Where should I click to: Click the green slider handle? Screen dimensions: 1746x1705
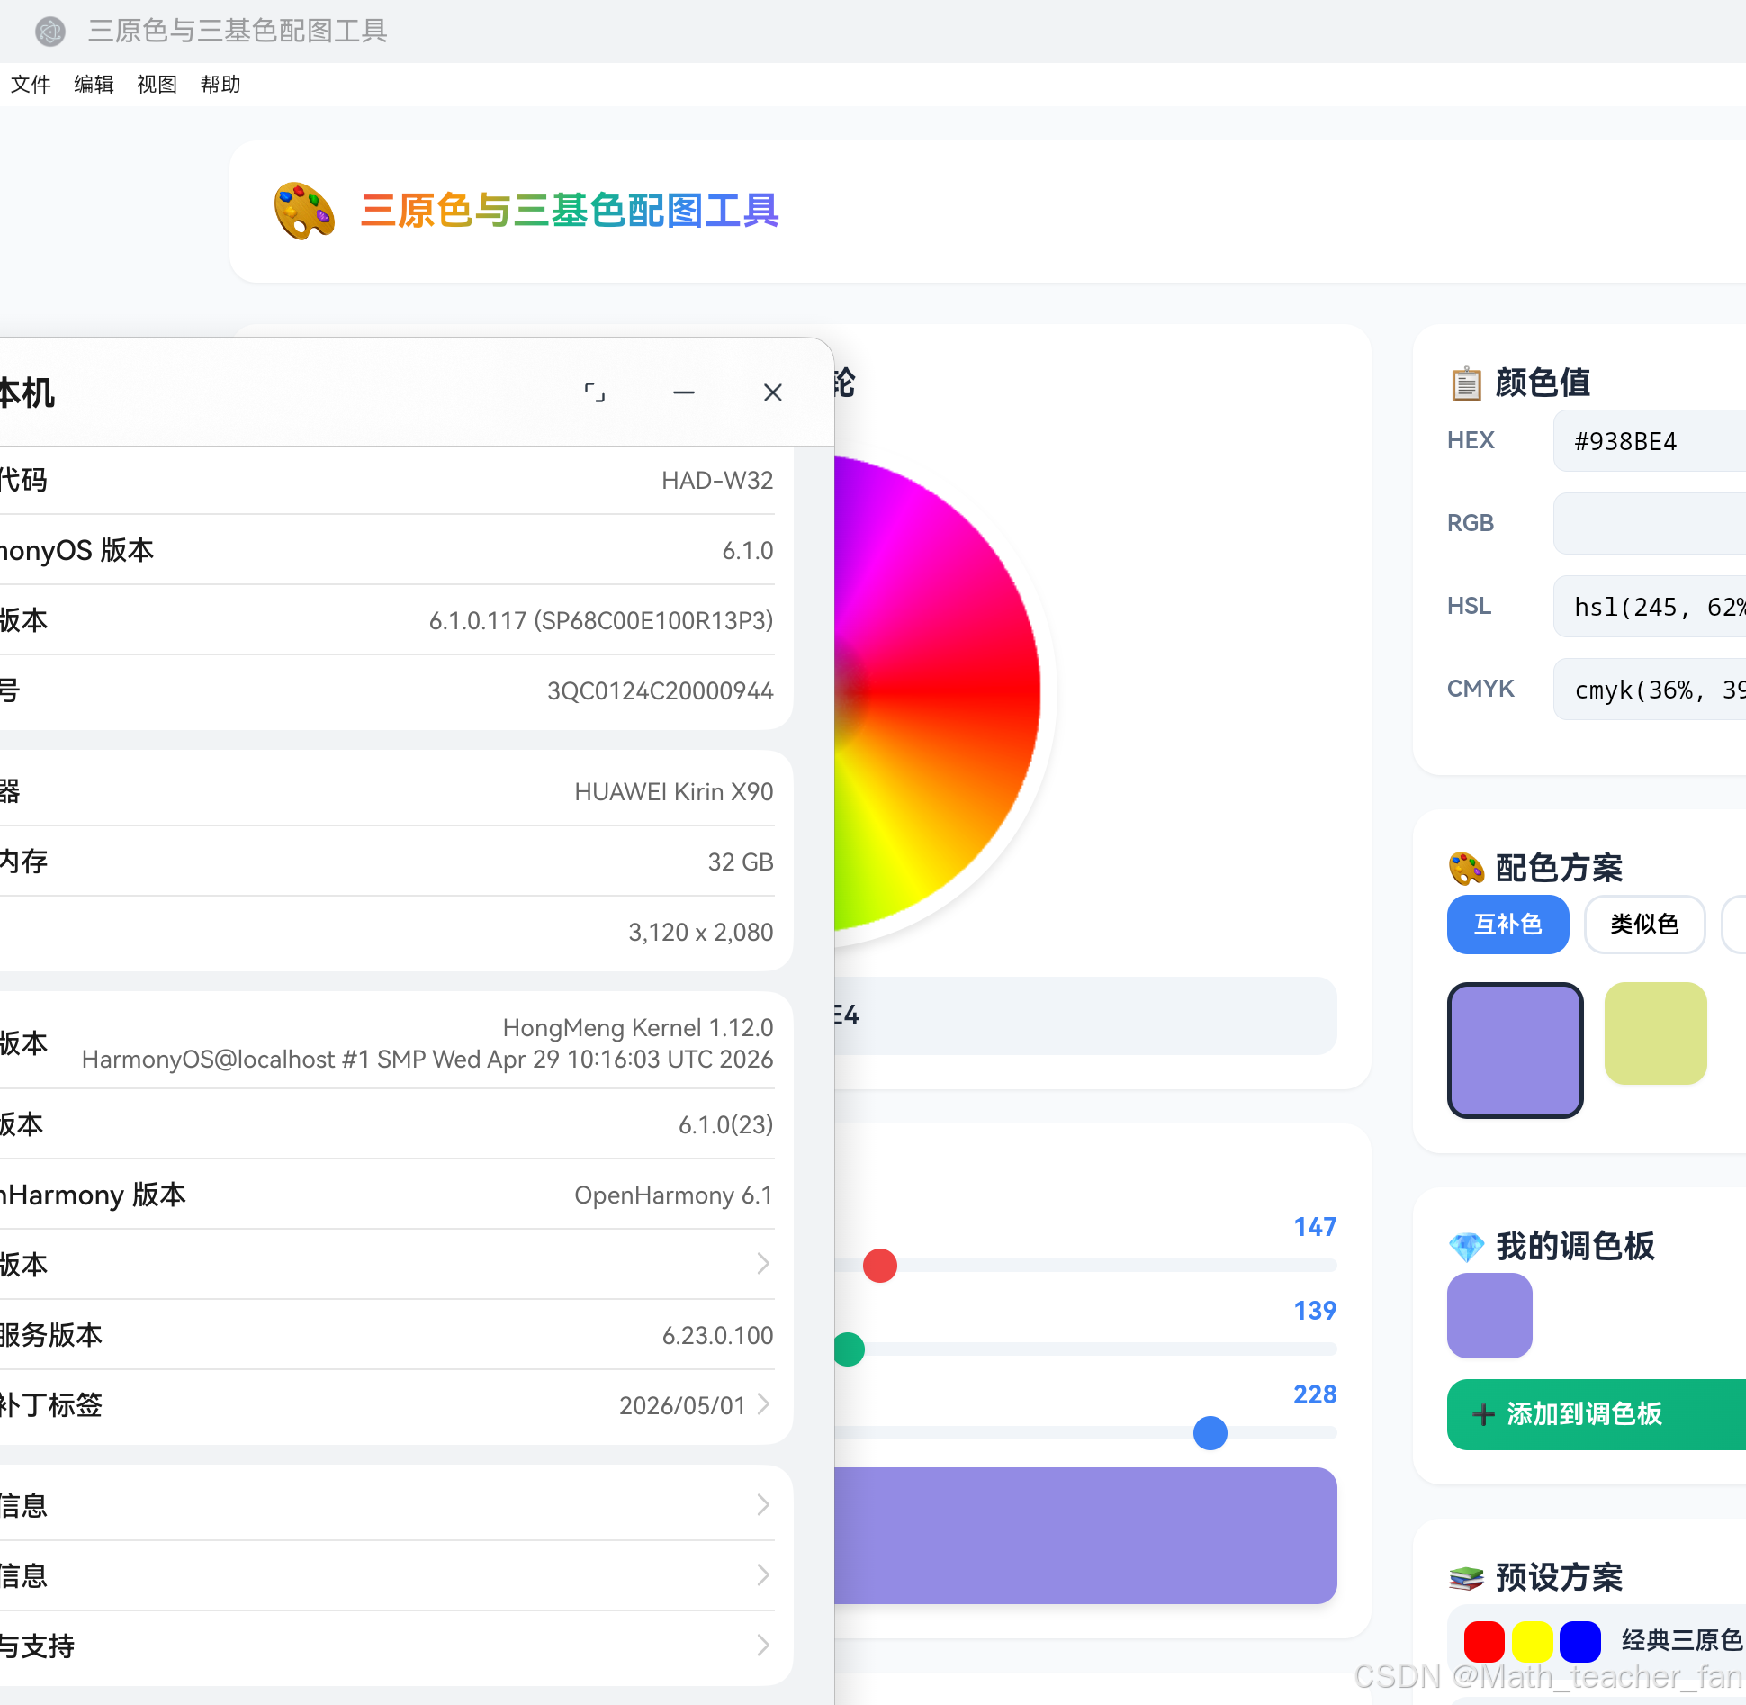[848, 1349]
